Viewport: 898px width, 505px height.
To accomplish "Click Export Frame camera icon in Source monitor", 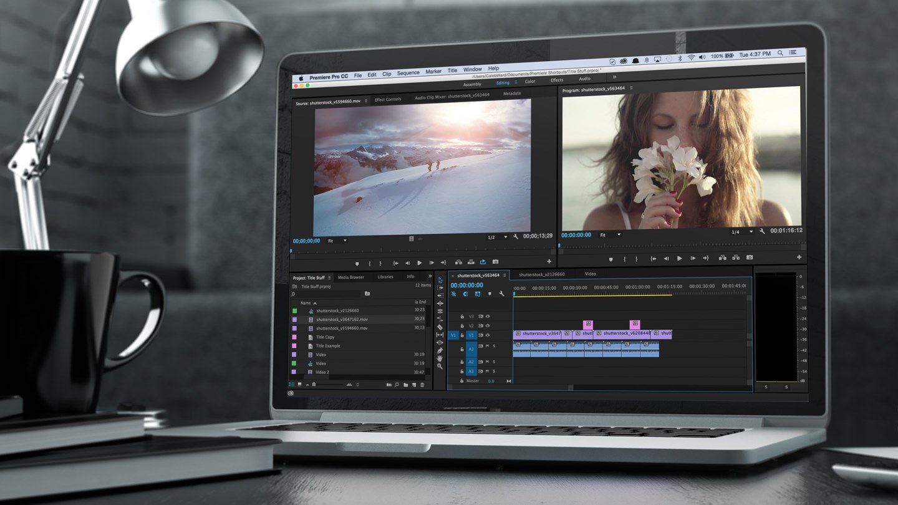I will [496, 262].
